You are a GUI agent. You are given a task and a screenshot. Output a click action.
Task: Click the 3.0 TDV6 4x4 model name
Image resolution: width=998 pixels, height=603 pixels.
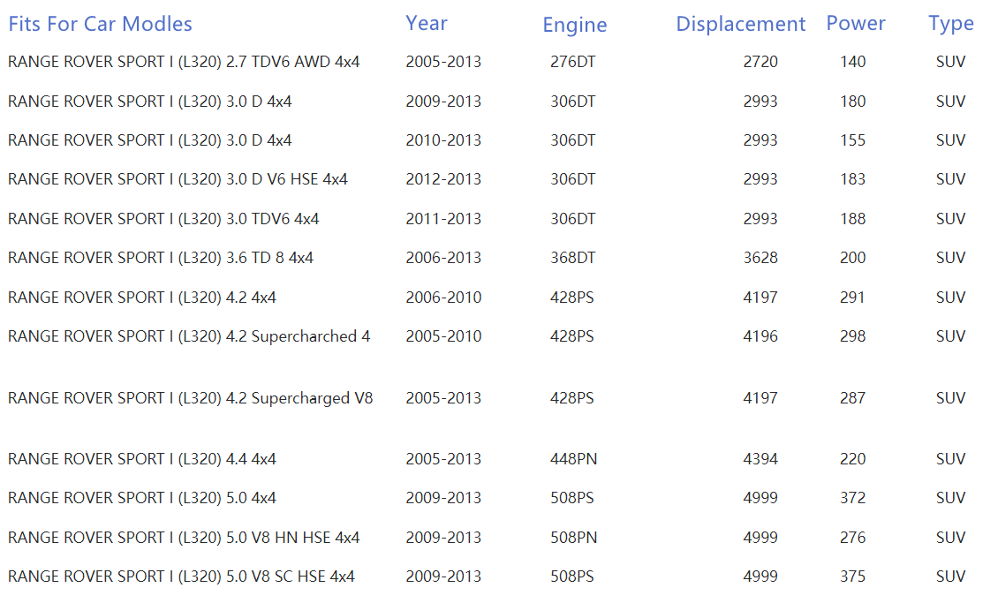pyautogui.click(x=163, y=219)
